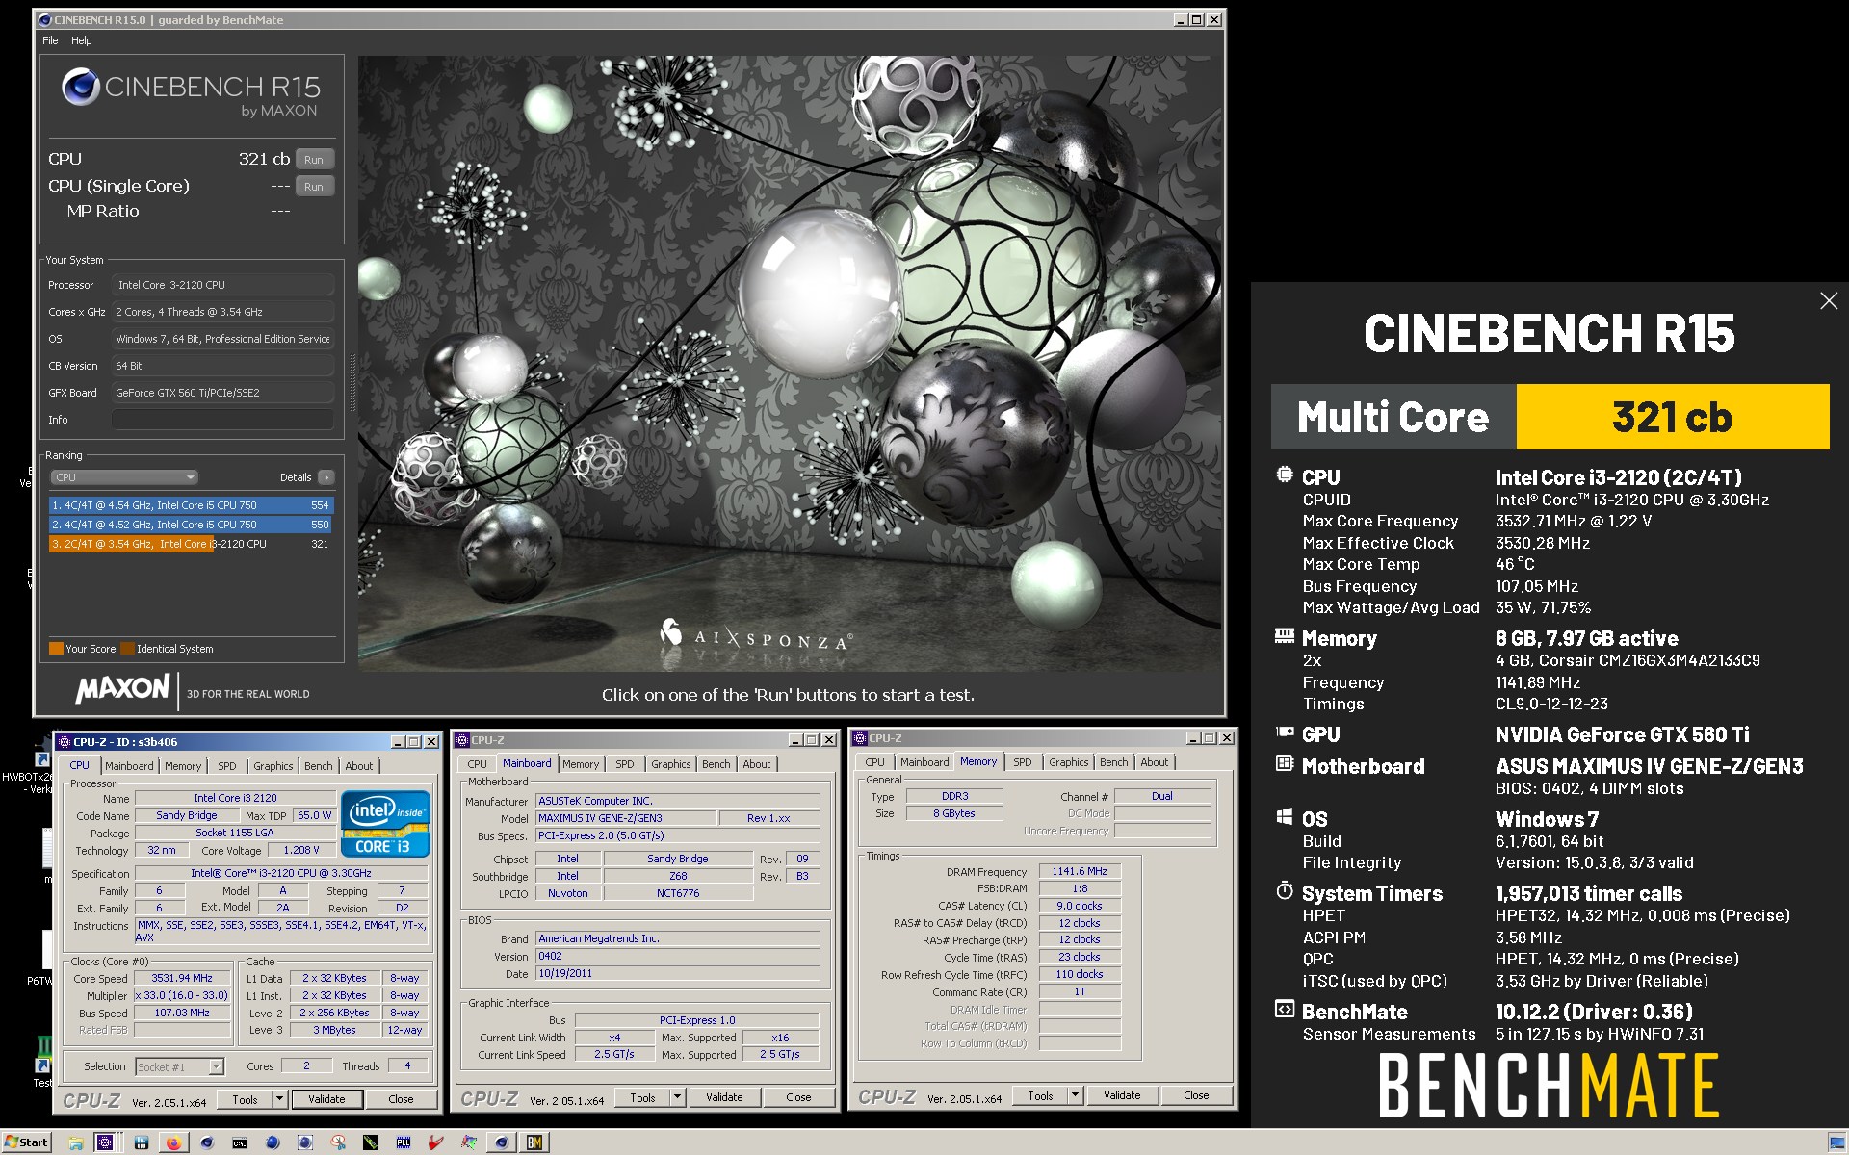Click Close button in CPU-Z s3b406 window

[x=401, y=1099]
